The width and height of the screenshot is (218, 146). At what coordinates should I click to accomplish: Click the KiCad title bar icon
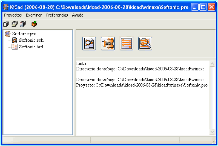(x=6, y=7)
